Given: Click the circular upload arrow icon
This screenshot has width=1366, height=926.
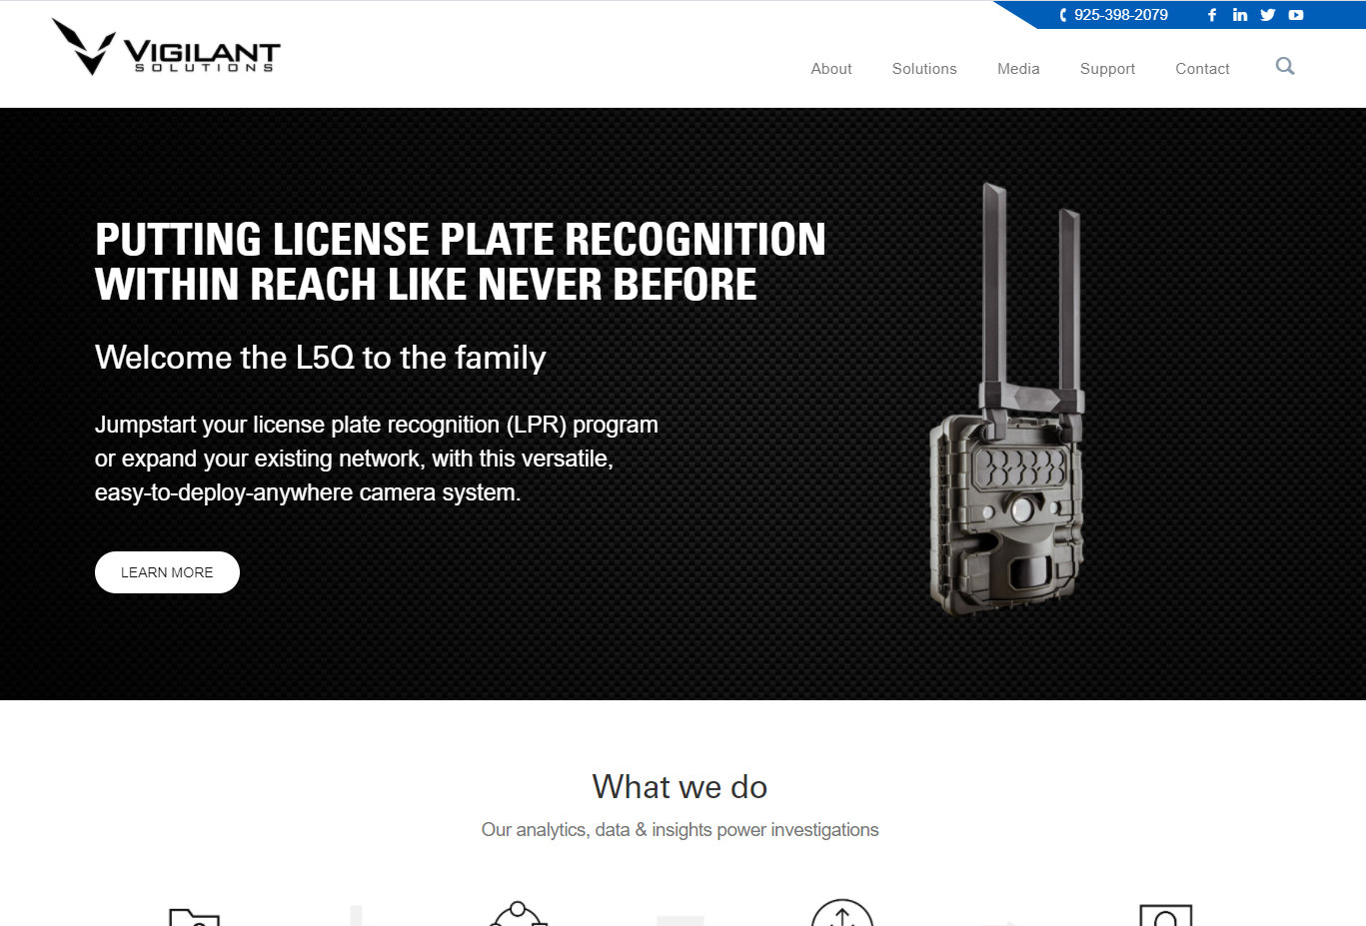Looking at the screenshot, I should coord(842,912).
